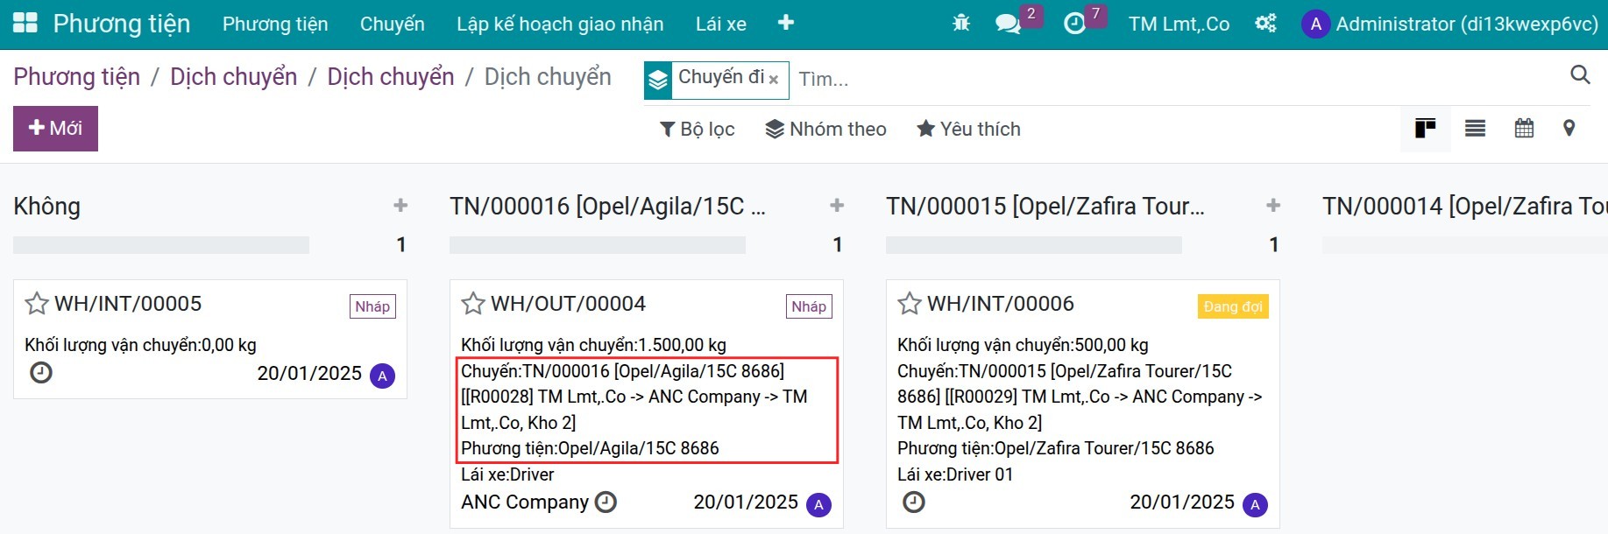
Task: Open the WH/INT/00006 card title
Action: (x=1001, y=304)
